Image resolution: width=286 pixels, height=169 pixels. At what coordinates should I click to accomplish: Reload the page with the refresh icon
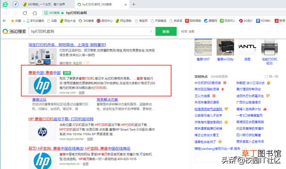[x=25, y=13]
